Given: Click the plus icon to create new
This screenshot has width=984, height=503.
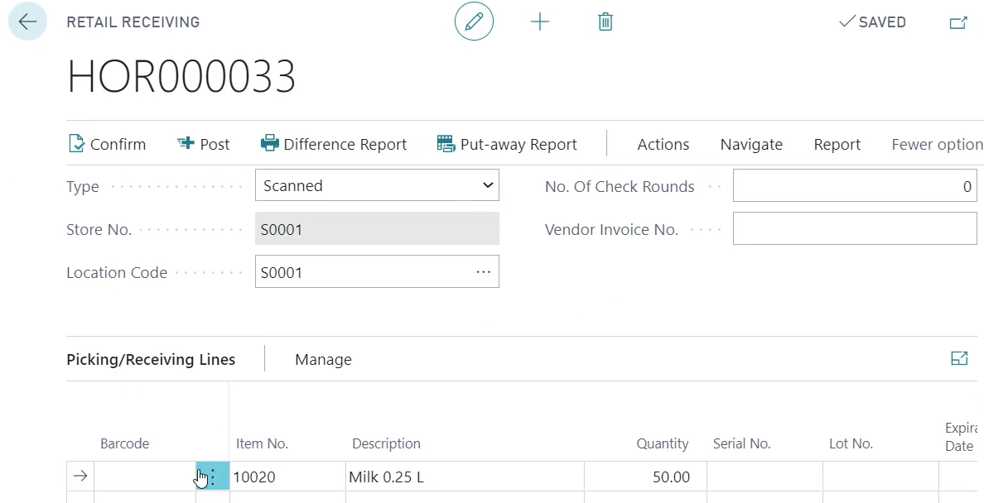Looking at the screenshot, I should 540,22.
